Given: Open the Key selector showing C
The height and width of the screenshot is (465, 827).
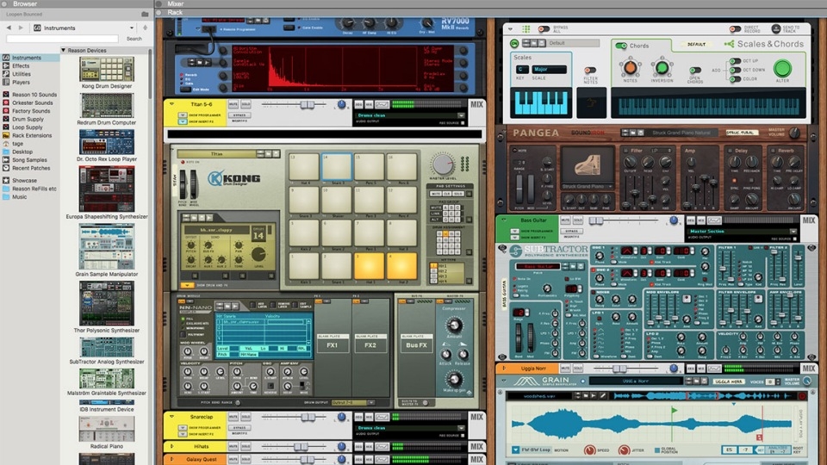Looking at the screenshot, I should pos(521,69).
